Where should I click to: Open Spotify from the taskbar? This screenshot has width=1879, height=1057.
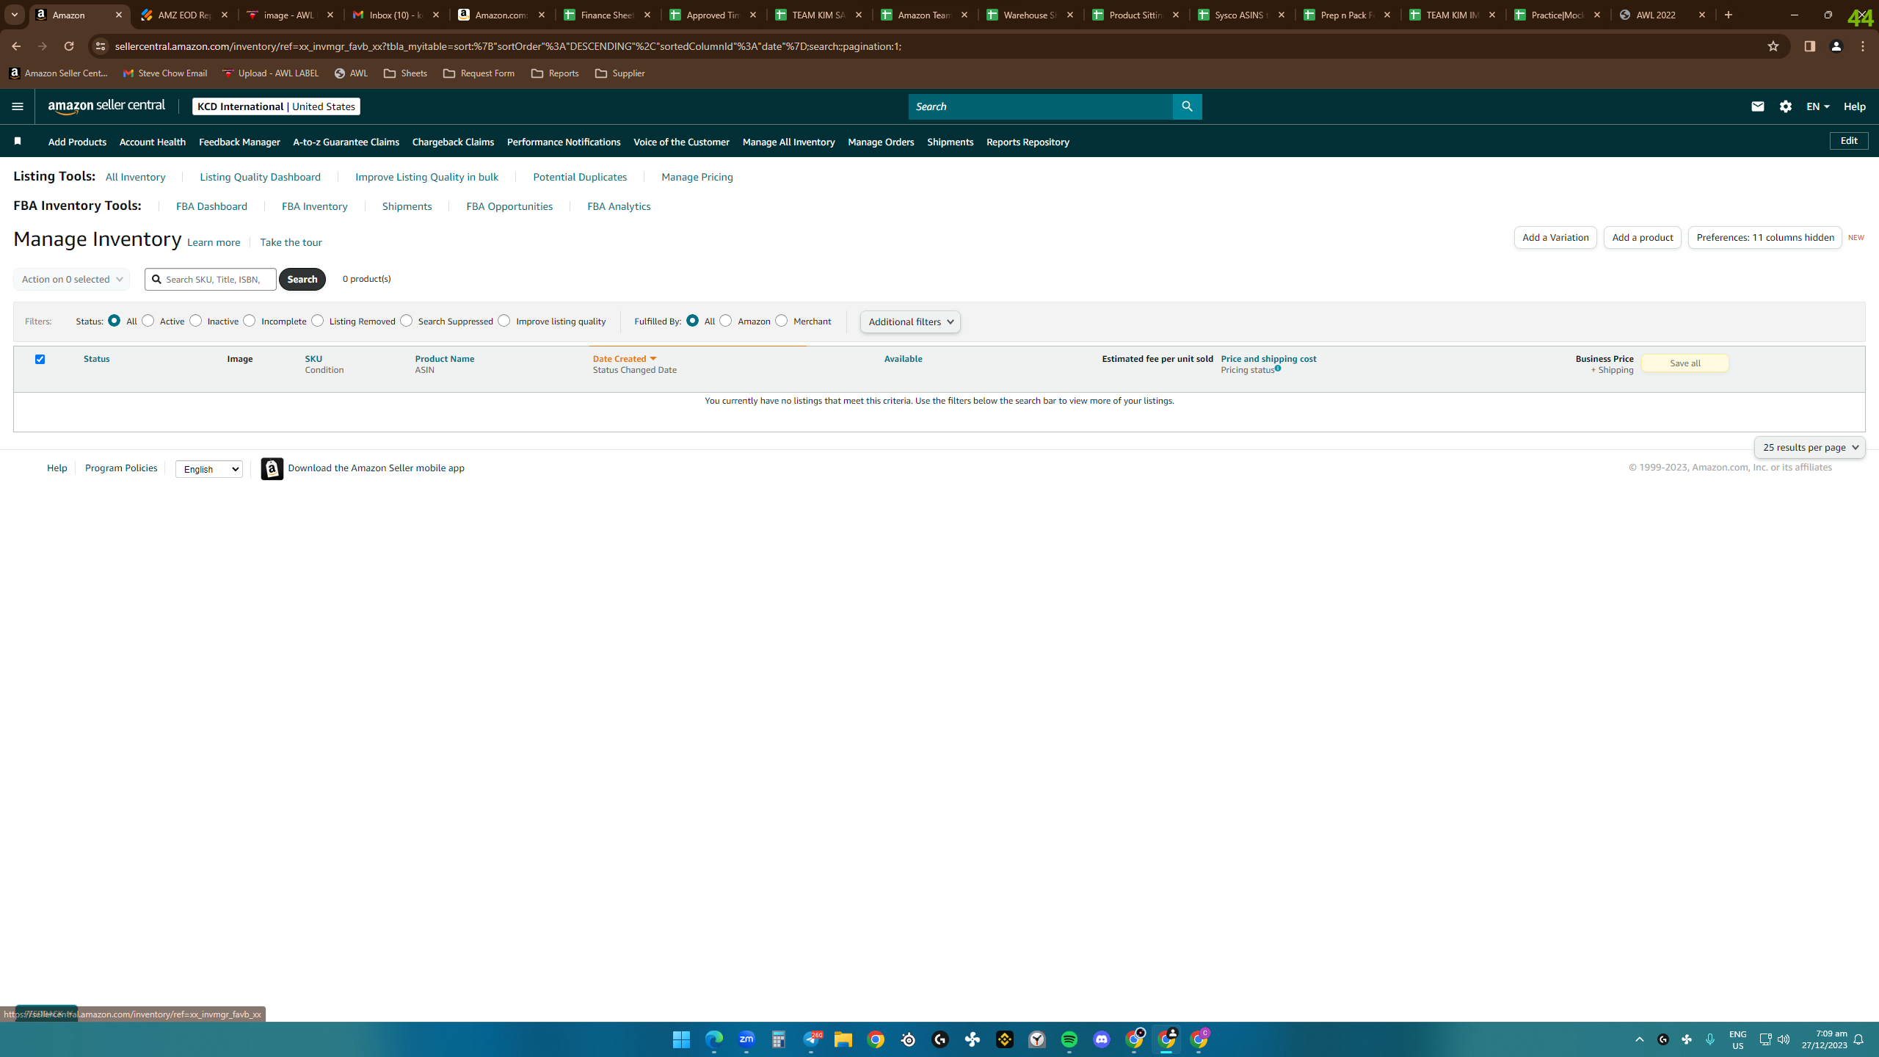tap(1069, 1039)
